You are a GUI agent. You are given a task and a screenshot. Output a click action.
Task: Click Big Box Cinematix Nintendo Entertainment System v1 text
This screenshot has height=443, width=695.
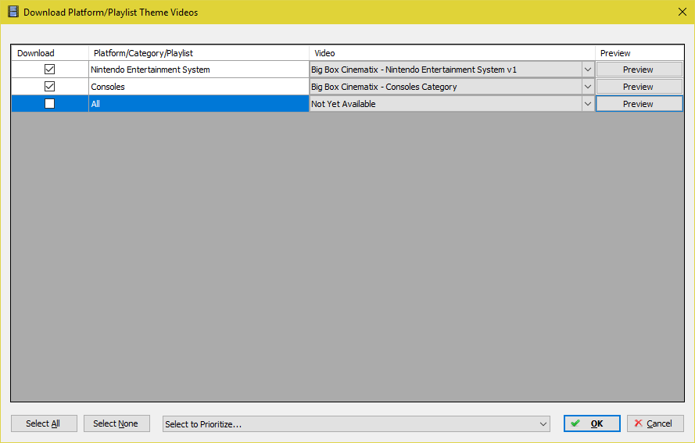pos(414,70)
